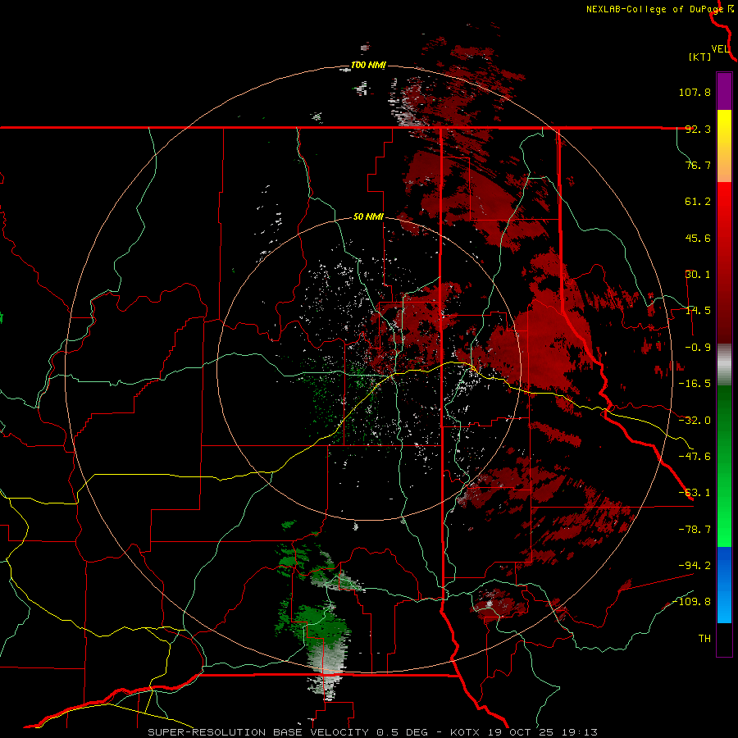Click the purple top segment of color bar
This screenshot has width=738, height=738.
pyautogui.click(x=724, y=91)
